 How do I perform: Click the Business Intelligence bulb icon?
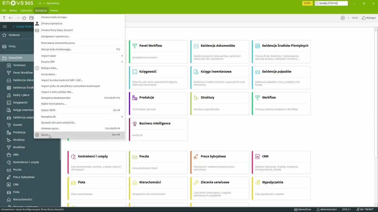(135, 123)
